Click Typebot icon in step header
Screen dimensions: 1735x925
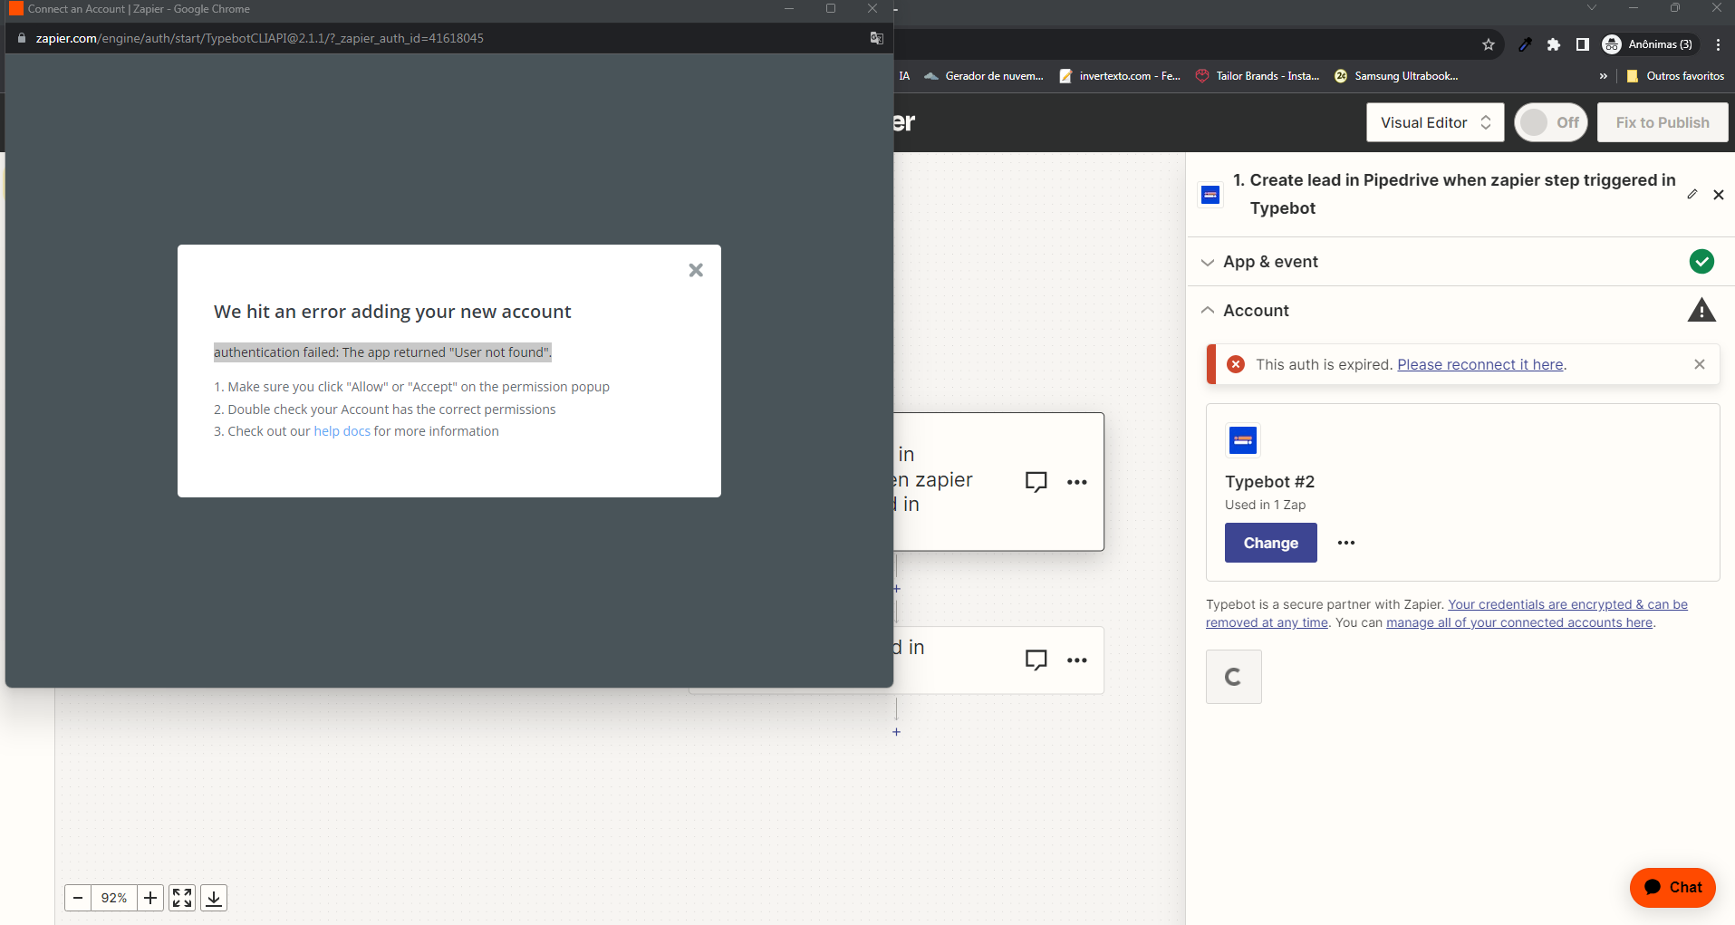click(1210, 195)
